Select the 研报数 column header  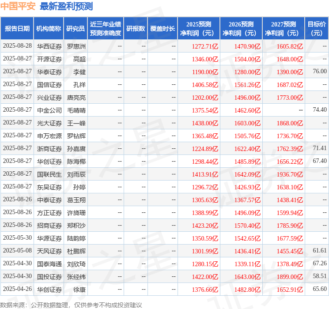coord(135,29)
